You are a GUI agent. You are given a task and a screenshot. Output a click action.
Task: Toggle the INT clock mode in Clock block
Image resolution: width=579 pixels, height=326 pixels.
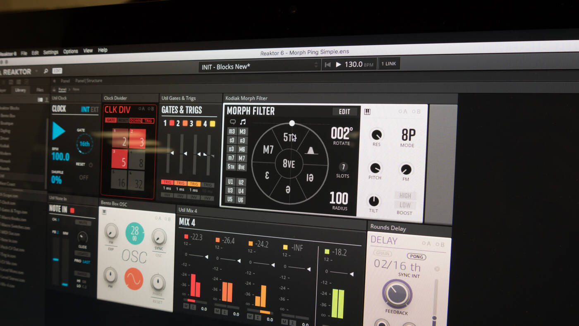85,110
